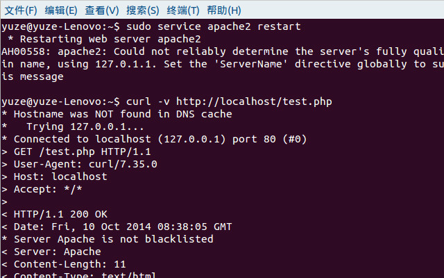Viewport: 444px width, 278px height.
Task: Open the 编辑(E) menu
Action: tap(61, 10)
